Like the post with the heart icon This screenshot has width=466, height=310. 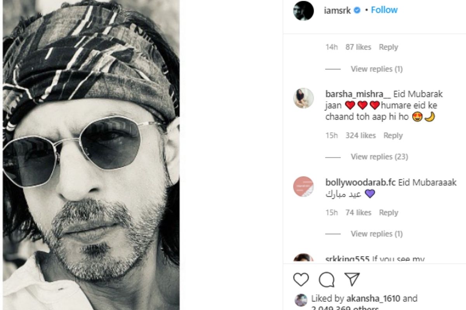pyautogui.click(x=301, y=280)
